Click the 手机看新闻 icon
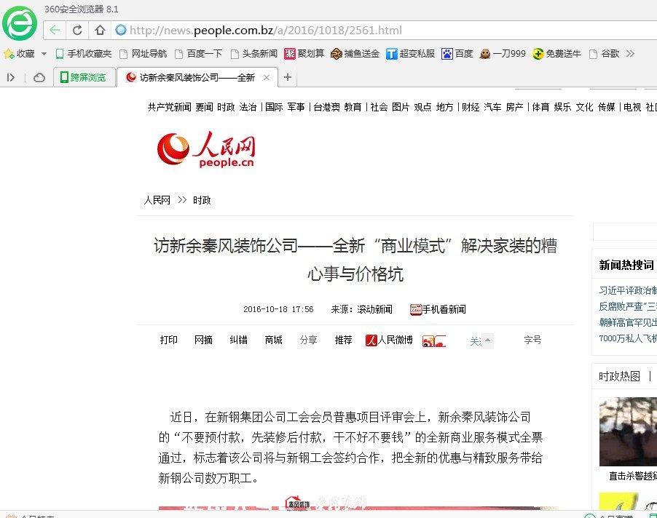The width and height of the screenshot is (657, 518). tap(416, 309)
